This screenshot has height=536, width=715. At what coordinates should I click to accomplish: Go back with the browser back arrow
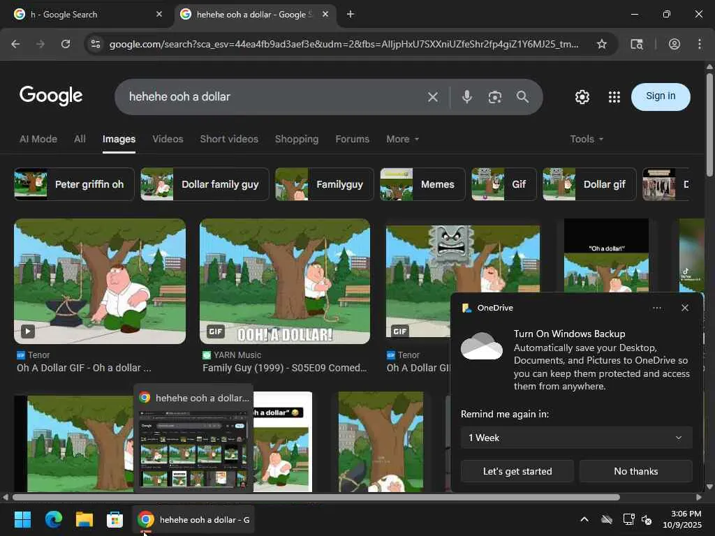pyautogui.click(x=15, y=44)
